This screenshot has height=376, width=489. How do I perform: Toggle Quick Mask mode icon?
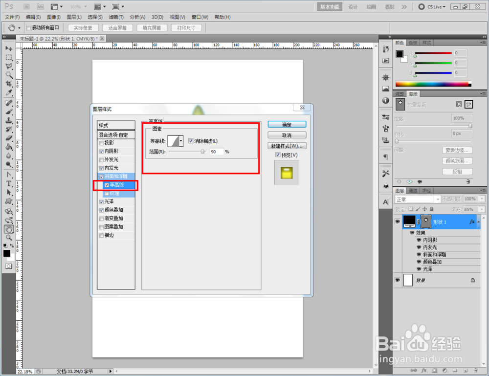pyautogui.click(x=8, y=266)
